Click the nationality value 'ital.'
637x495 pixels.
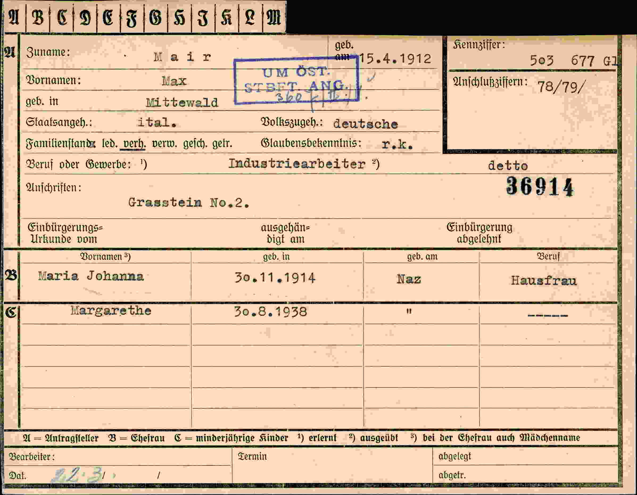click(157, 122)
